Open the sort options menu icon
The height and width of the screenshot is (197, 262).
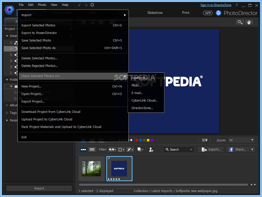(x=205, y=140)
